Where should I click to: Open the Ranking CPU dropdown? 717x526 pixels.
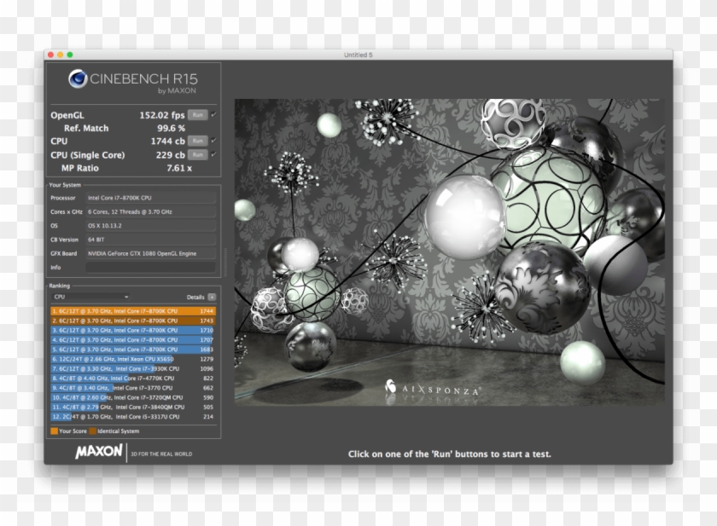point(90,297)
